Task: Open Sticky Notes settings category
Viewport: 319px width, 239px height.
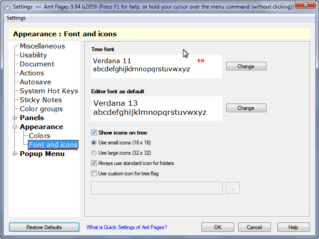Action: [x=41, y=100]
